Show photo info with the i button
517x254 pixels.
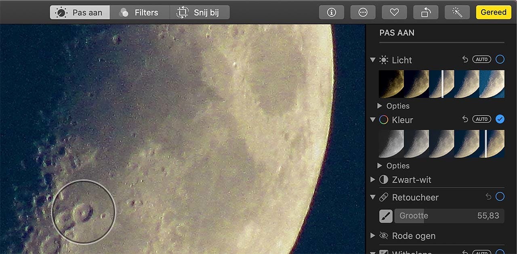pyautogui.click(x=332, y=13)
